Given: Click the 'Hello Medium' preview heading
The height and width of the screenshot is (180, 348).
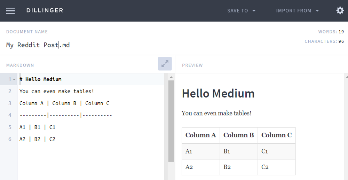Looking at the screenshot, I should (x=218, y=93).
